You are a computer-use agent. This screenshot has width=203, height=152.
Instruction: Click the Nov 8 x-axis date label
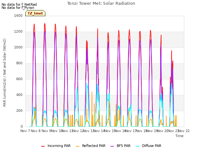pyautogui.click(x=36, y=131)
